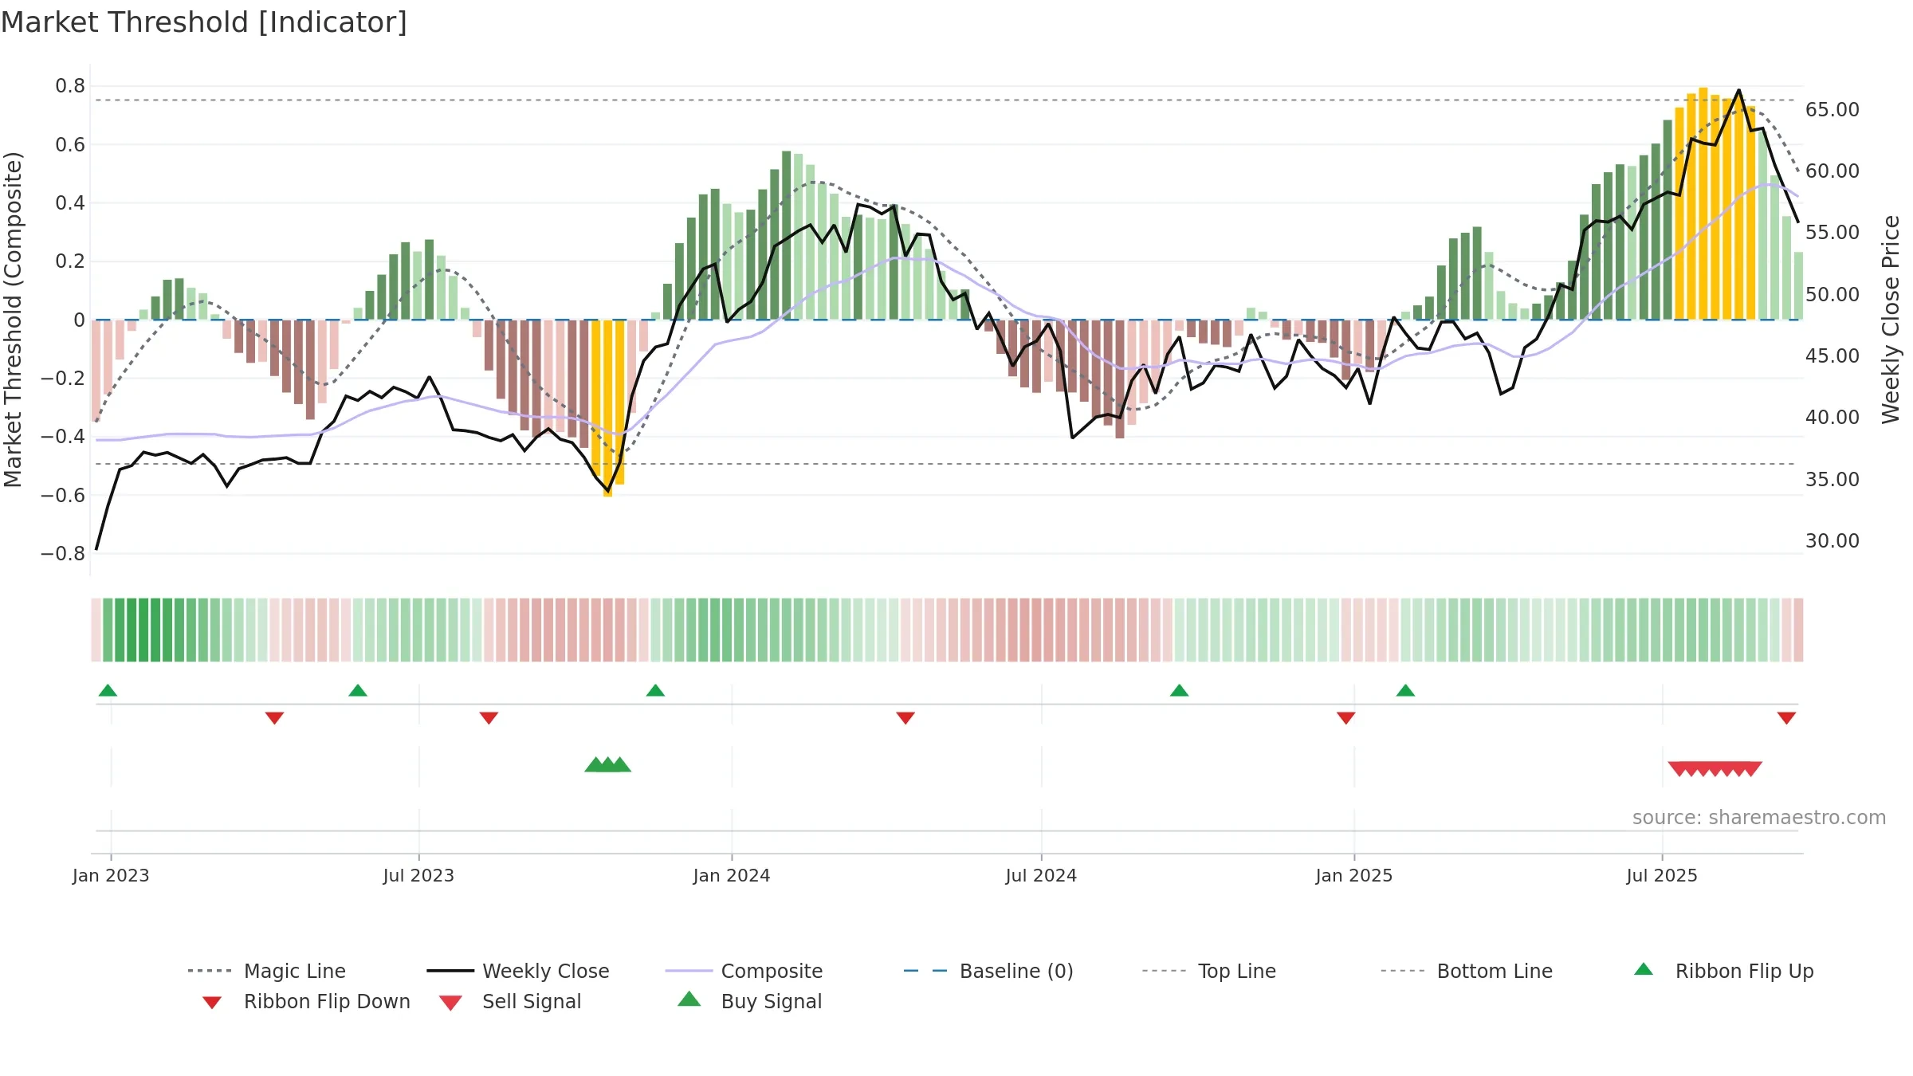Toggle the Magic Line legend entry
The height and width of the screenshot is (1076, 1913).
point(267,971)
